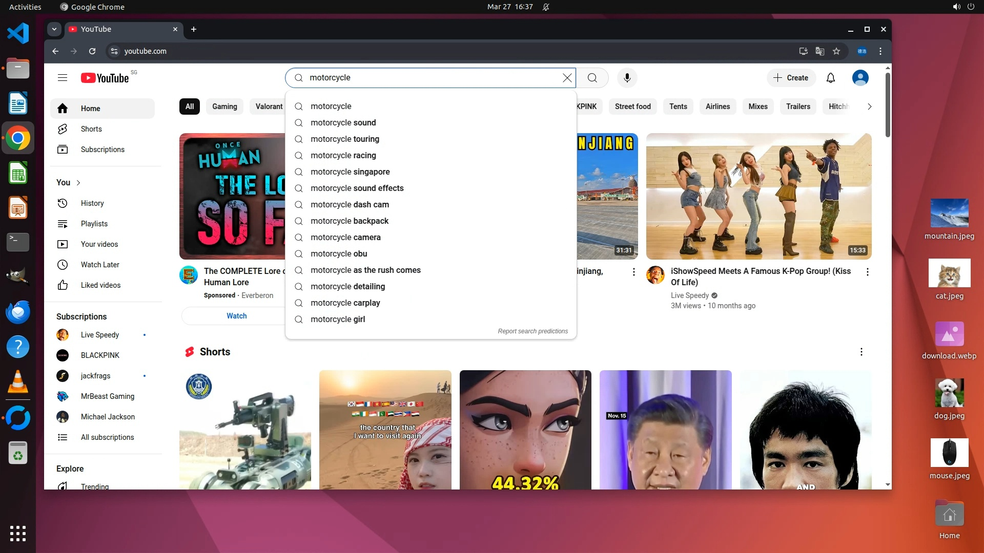Screen dimensions: 984x553
Task: Mute notifications using system bell icon
Action: [x=546, y=7]
